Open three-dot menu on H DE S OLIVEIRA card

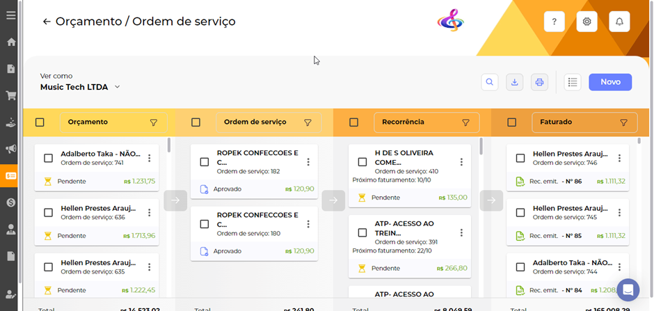tap(461, 161)
